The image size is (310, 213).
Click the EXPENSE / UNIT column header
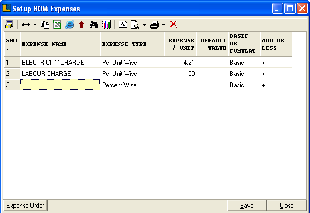(180, 44)
